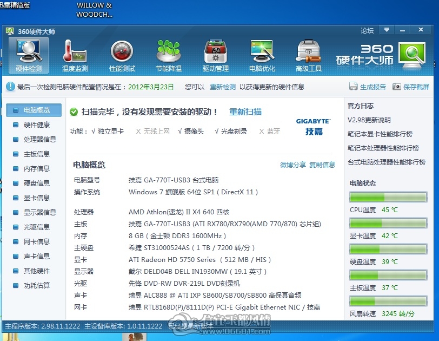Click the 8 GB 金士顿 DDR3 memory text
The width and height of the screenshot is (439, 341).
(177, 236)
